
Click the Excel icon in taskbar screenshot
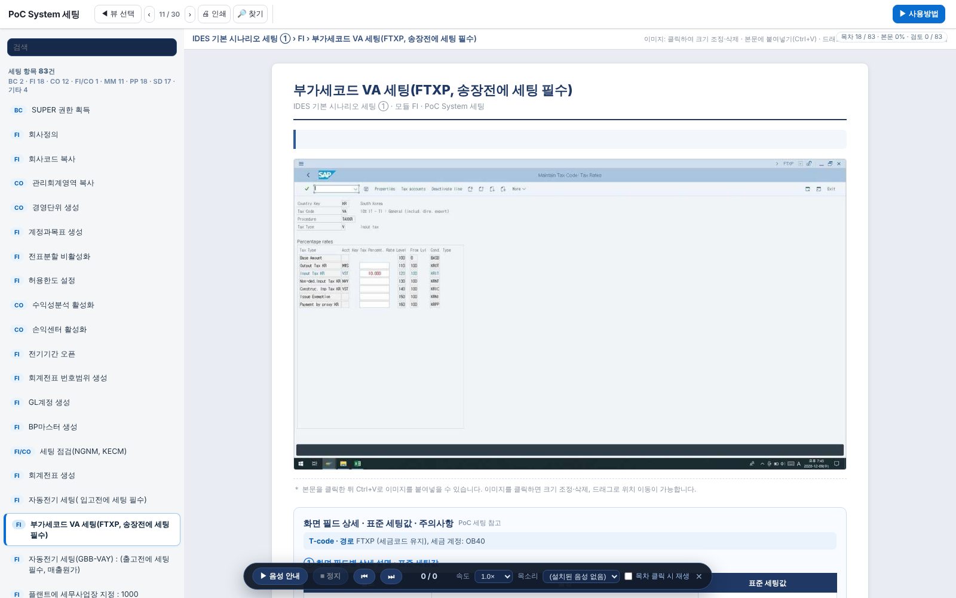coord(357,463)
